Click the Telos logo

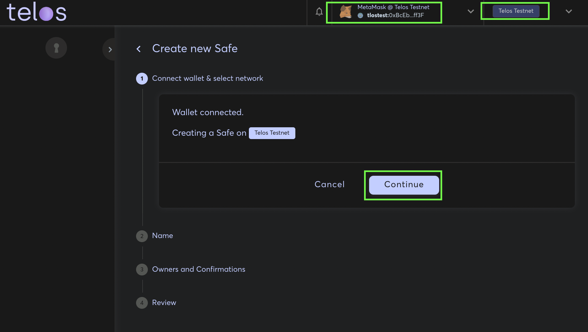click(36, 12)
